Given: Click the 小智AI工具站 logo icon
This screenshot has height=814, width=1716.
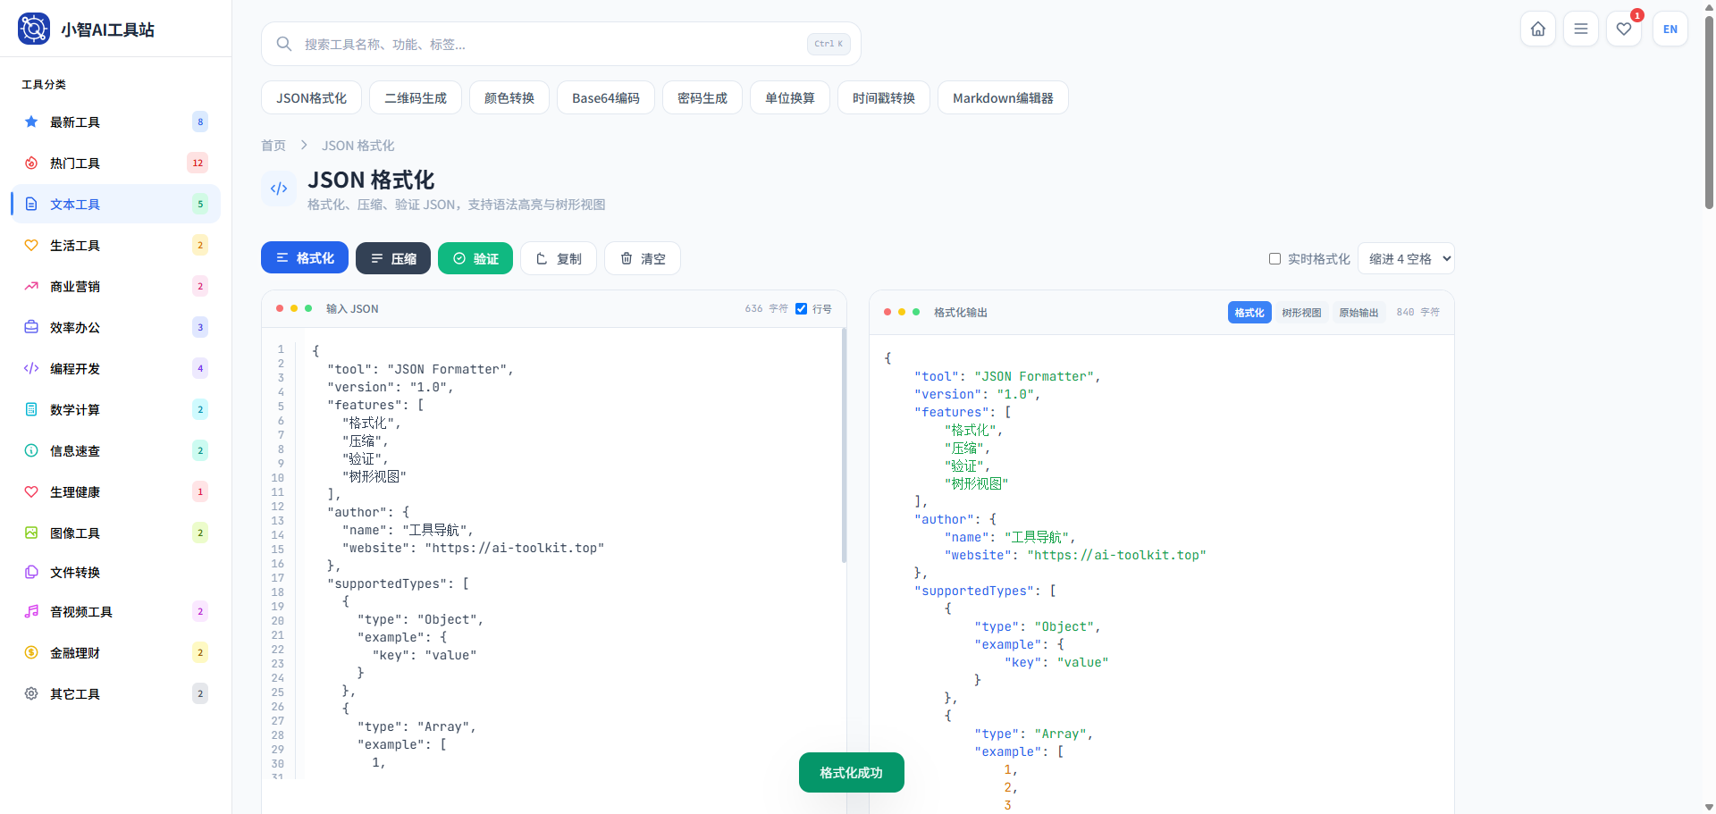Looking at the screenshot, I should [x=34, y=29].
